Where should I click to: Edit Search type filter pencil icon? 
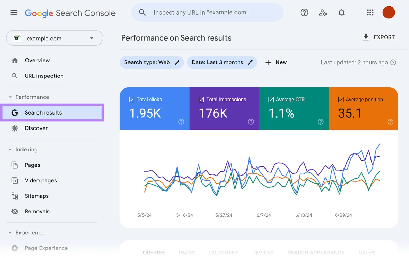pos(177,62)
